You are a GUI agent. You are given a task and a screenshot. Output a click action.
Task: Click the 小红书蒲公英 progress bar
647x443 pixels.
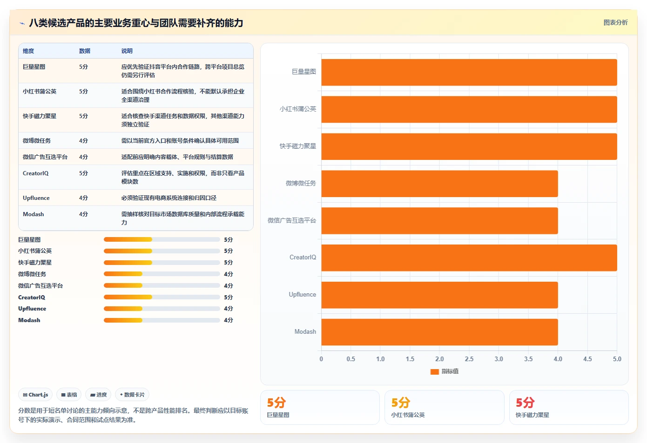(x=162, y=251)
